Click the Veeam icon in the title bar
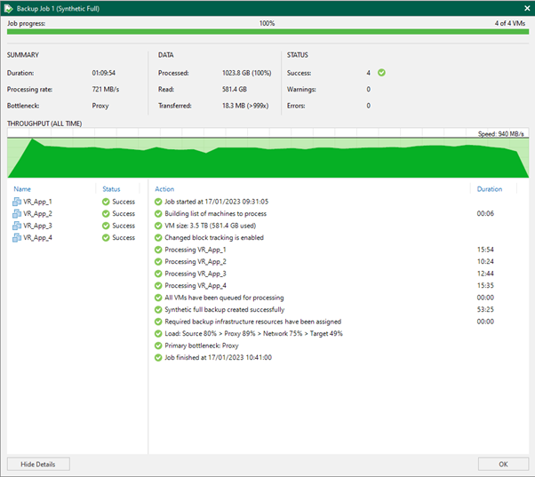This screenshot has width=535, height=477. click(8, 9)
